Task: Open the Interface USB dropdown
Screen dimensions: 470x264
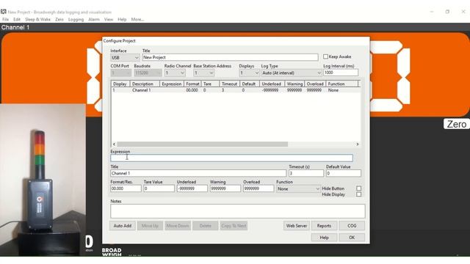Action: pos(125,57)
